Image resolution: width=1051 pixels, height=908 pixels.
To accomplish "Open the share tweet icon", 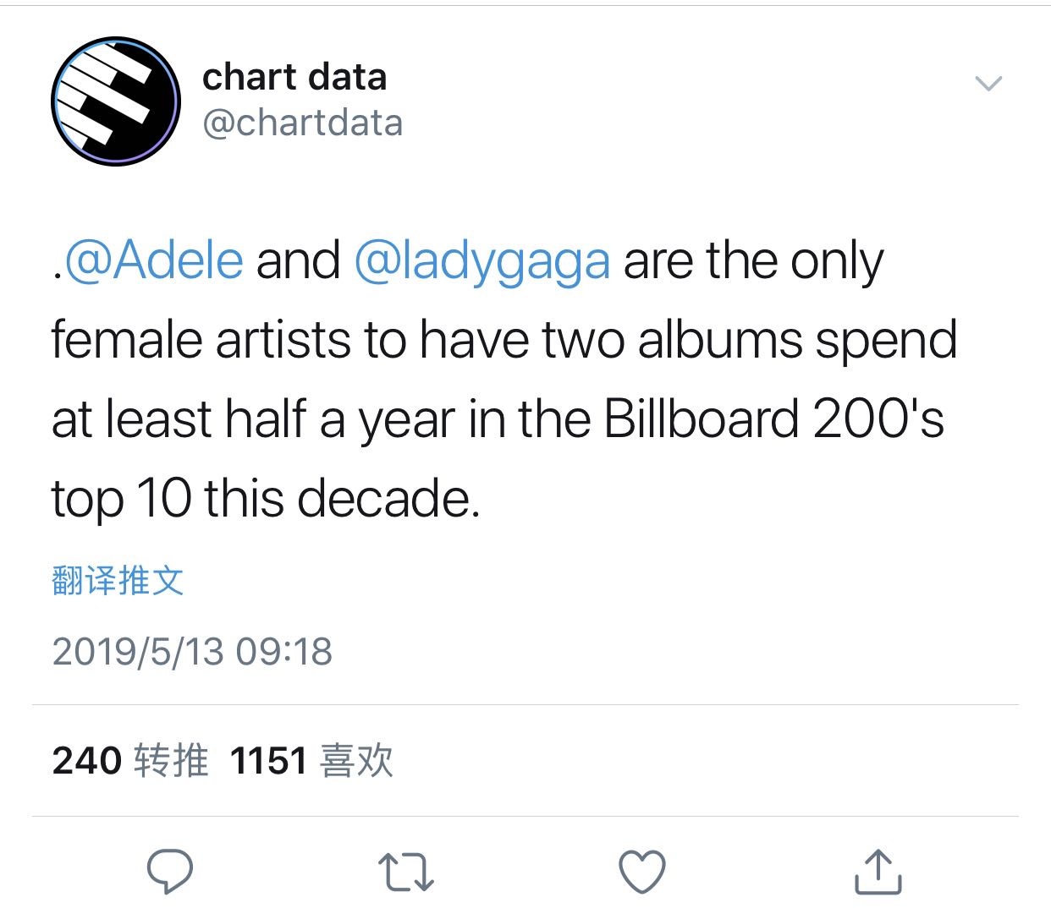I will coord(878,872).
